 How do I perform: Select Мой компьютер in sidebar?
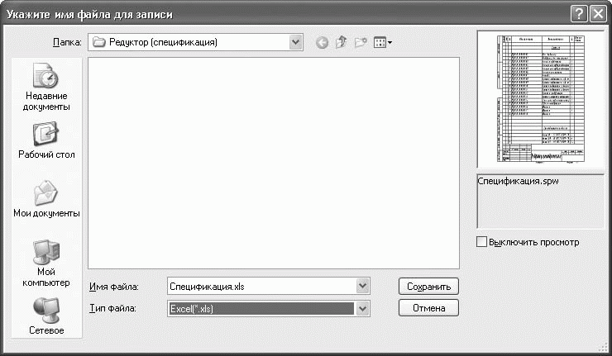46,261
